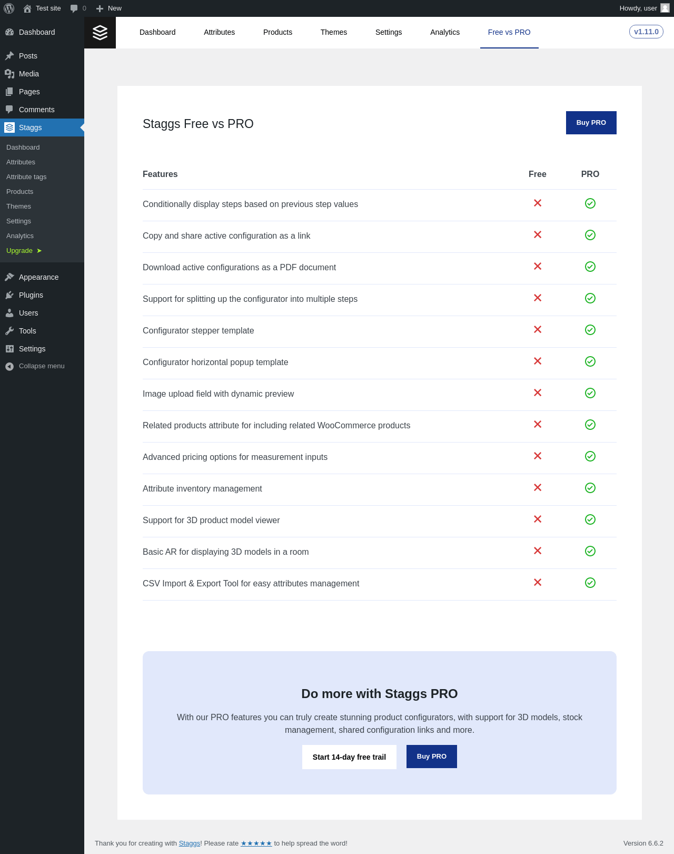Click the user avatar in admin bar
The width and height of the screenshot is (674, 854).
tap(665, 8)
